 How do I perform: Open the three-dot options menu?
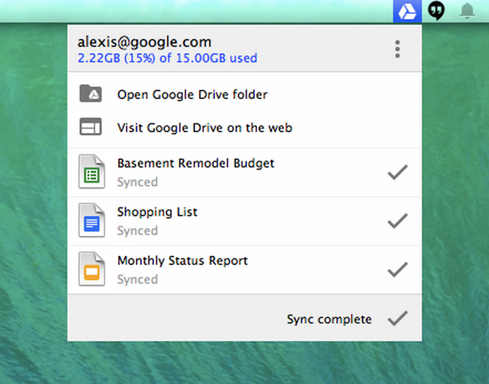(x=397, y=49)
